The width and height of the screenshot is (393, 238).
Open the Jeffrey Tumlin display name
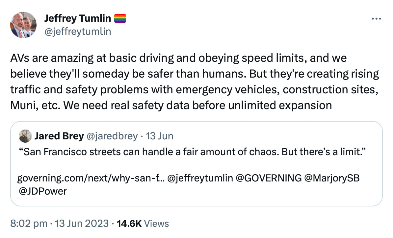coord(77,18)
